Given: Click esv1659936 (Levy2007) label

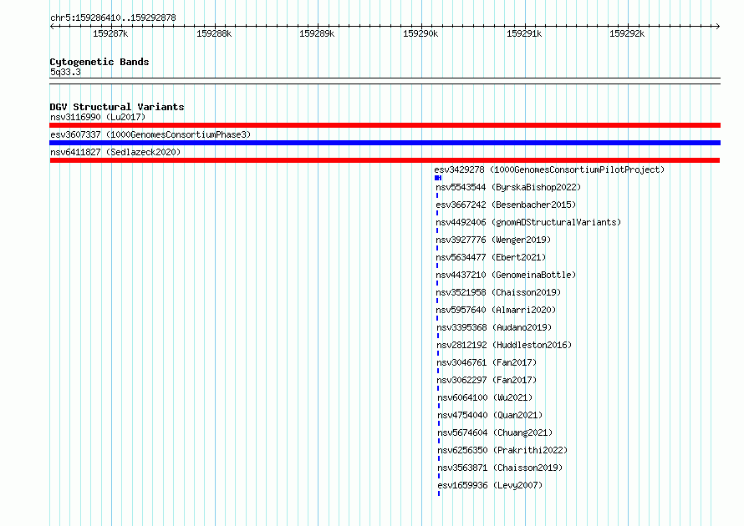Looking at the screenshot, I should (490, 485).
